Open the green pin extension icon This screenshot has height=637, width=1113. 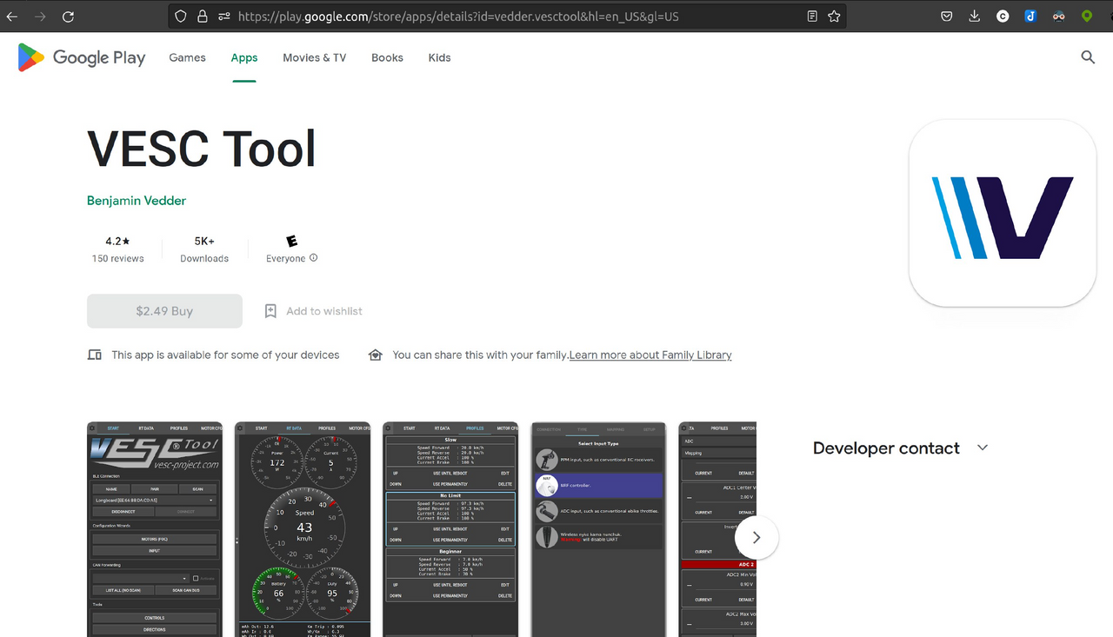click(1087, 17)
